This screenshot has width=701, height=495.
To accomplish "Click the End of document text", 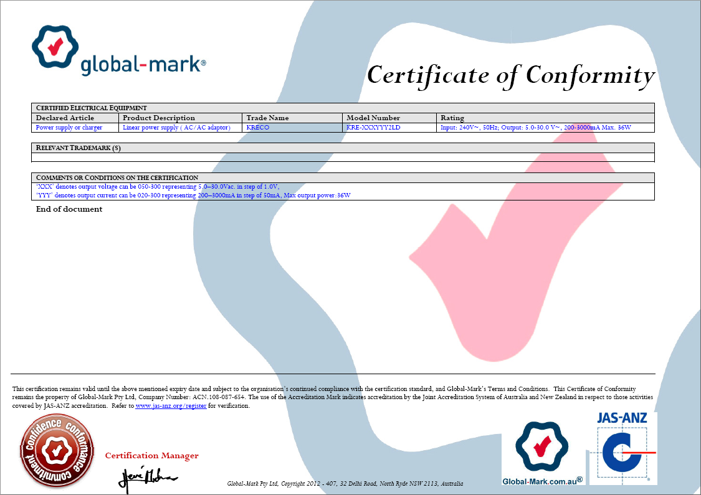I will (x=69, y=209).
